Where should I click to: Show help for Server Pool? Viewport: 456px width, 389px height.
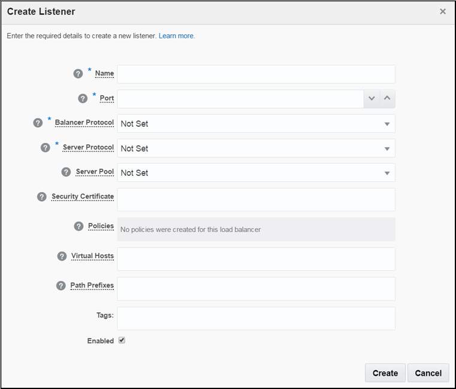pyautogui.click(x=66, y=172)
